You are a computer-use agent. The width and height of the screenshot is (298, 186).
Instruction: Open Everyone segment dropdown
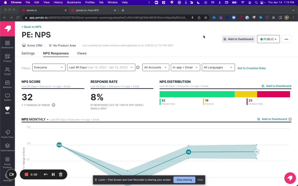pos(49,67)
